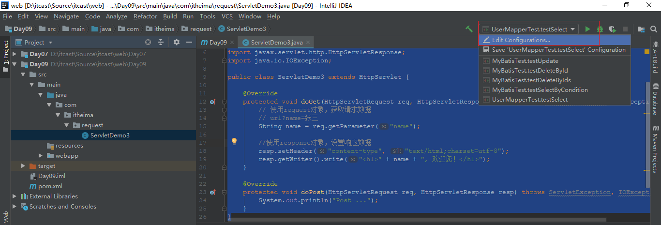Expand the webapp folder
Screen dimensions: 661x225
click(x=41, y=156)
